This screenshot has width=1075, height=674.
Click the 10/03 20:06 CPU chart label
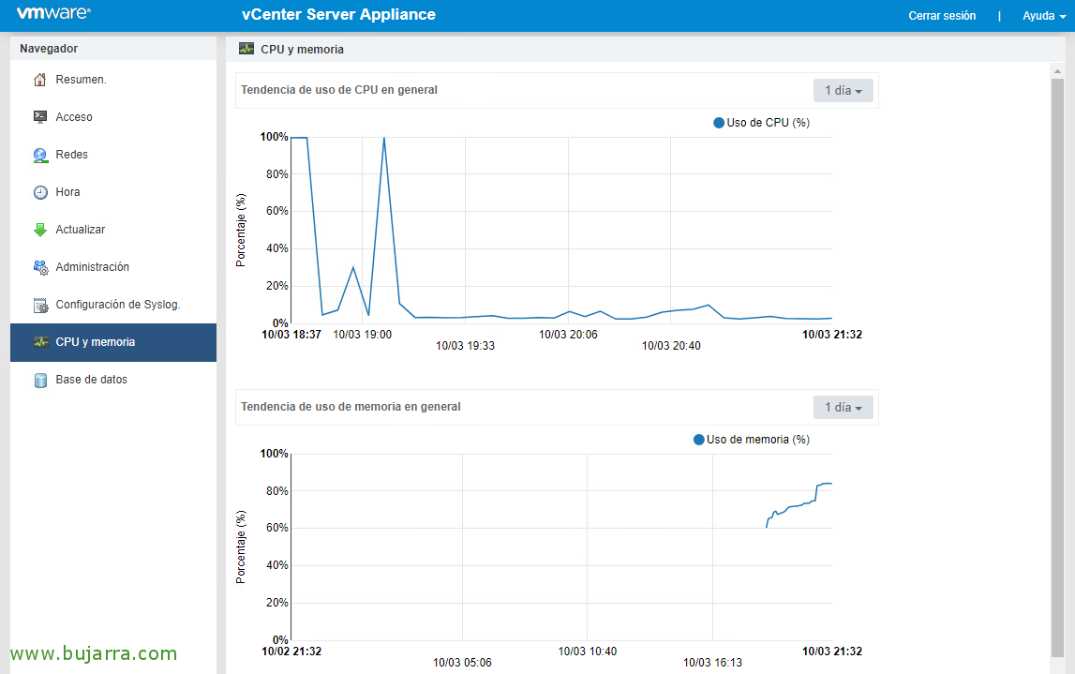pyautogui.click(x=568, y=335)
